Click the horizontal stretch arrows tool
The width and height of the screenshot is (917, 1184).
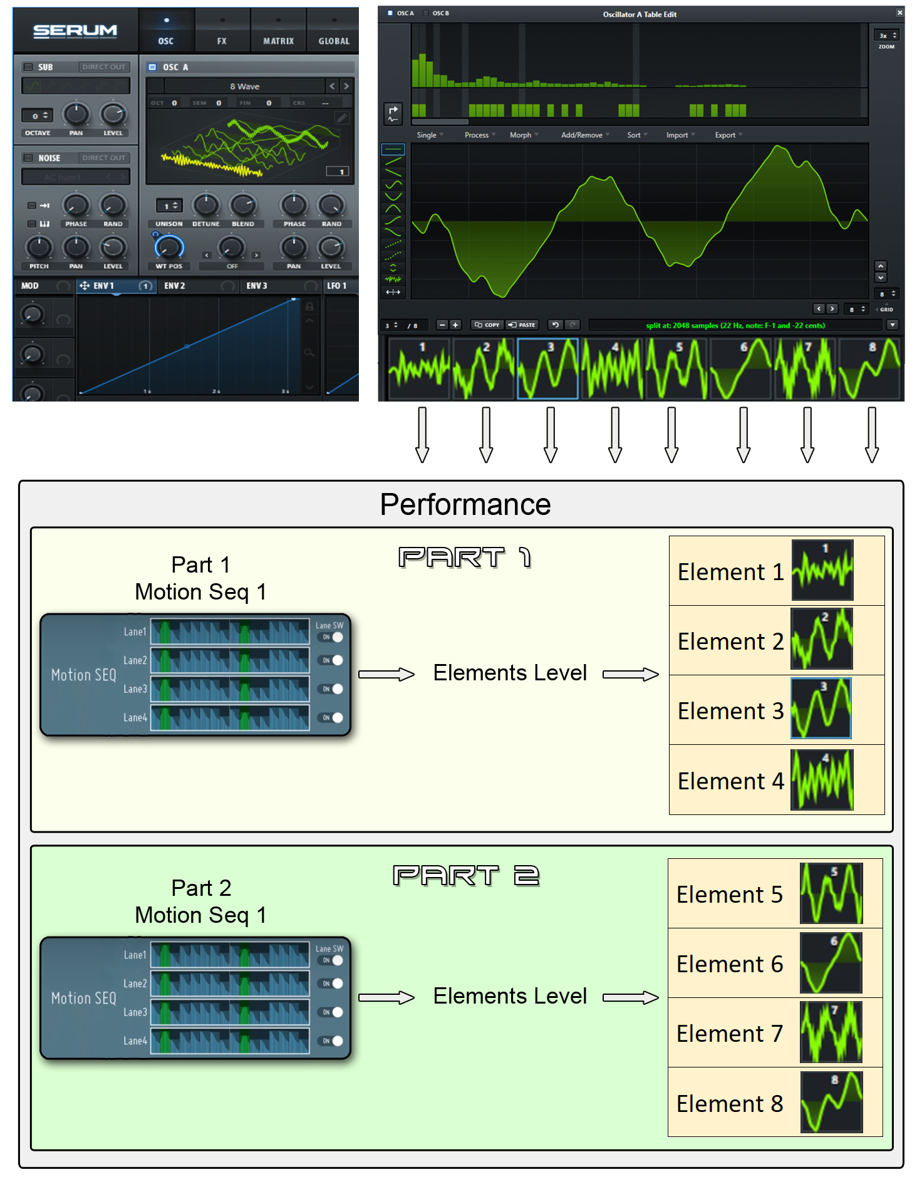click(x=393, y=292)
